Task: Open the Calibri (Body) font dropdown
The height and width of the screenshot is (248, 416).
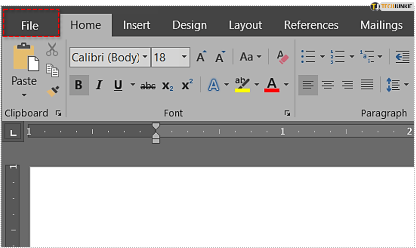Action: point(145,57)
